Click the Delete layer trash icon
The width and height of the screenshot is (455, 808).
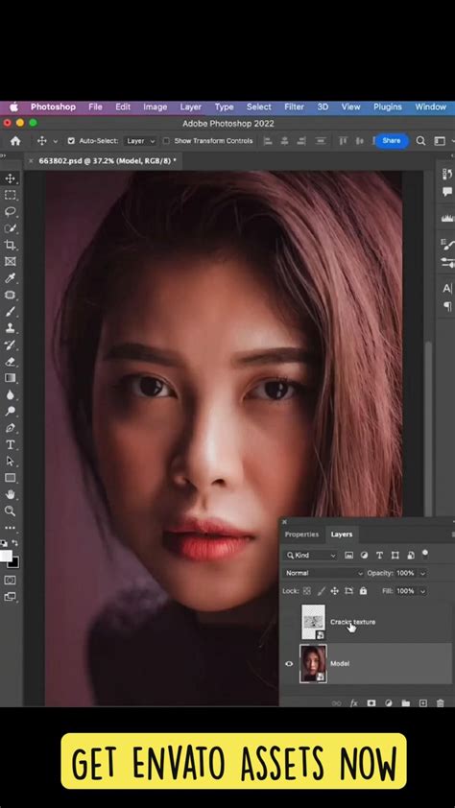coord(440,702)
